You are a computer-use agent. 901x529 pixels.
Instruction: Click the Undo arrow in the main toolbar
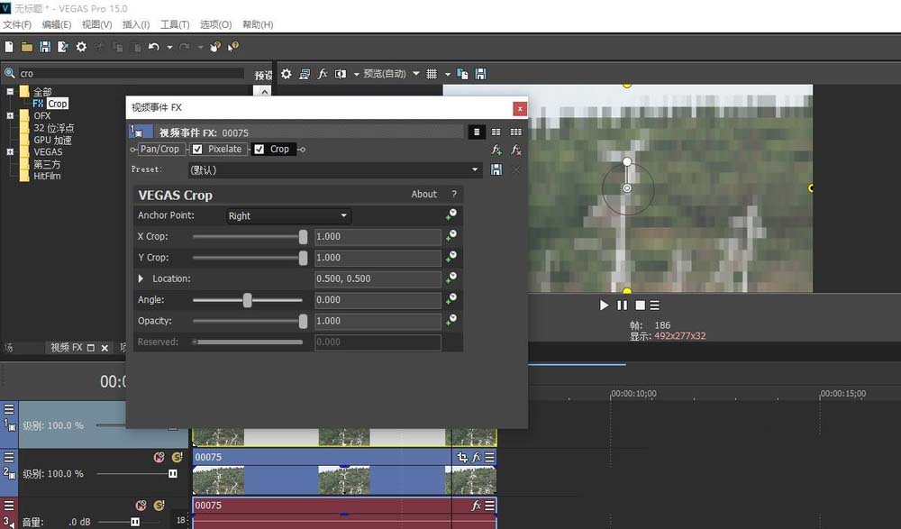click(154, 46)
